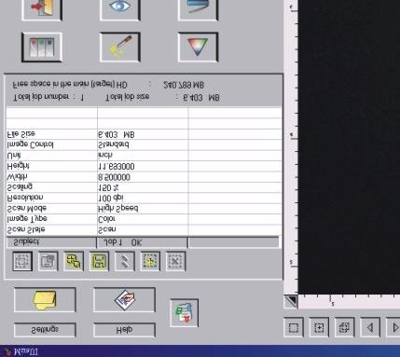Click the 'Image Control' row label
Screen dimensions: 400x357
[30, 144]
